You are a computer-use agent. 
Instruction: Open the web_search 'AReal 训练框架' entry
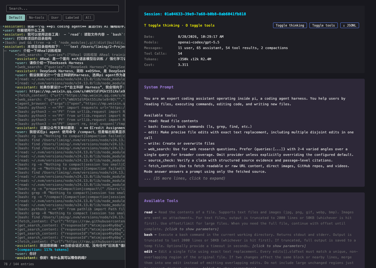pyautogui.click(x=70, y=55)
